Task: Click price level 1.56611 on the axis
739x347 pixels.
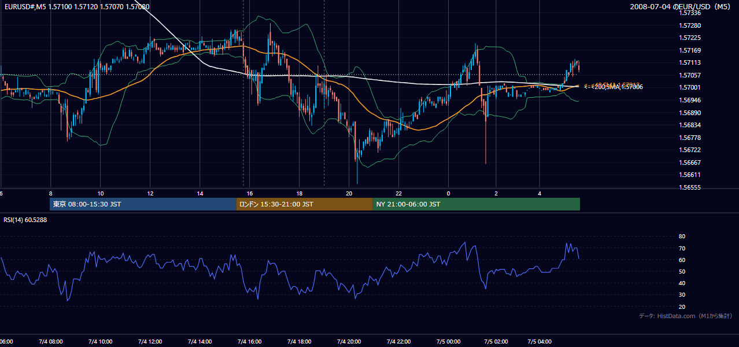Action: pyautogui.click(x=689, y=175)
